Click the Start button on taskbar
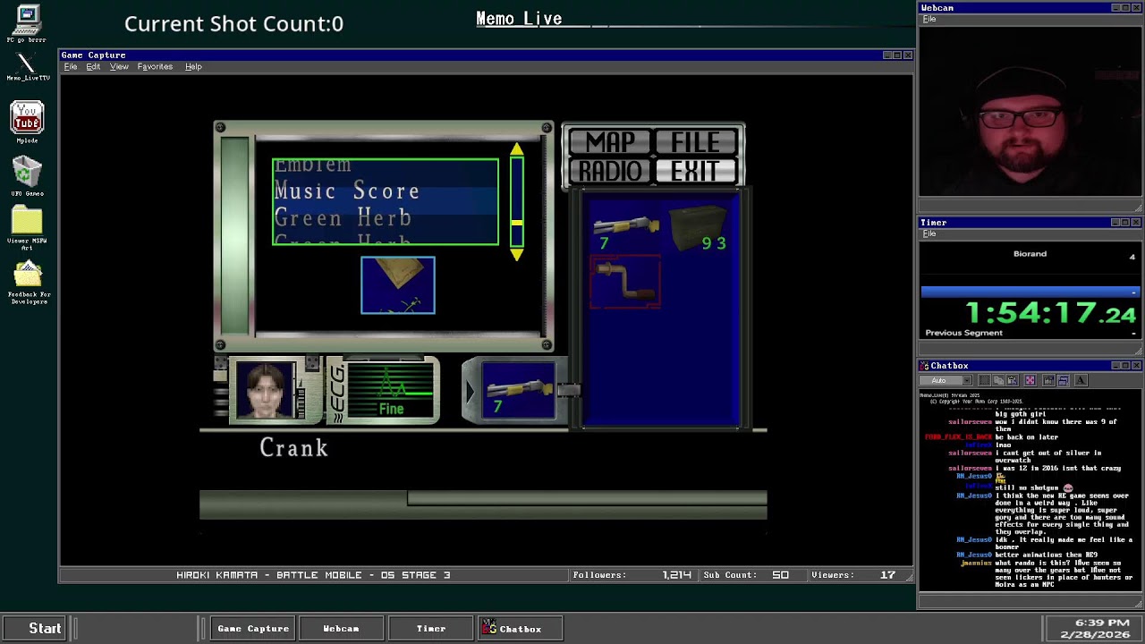The image size is (1145, 644). click(x=36, y=629)
